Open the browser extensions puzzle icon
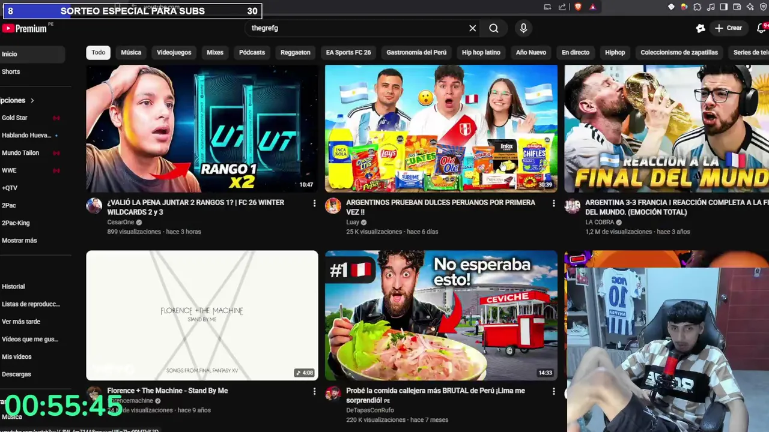The image size is (769, 432). (698, 7)
